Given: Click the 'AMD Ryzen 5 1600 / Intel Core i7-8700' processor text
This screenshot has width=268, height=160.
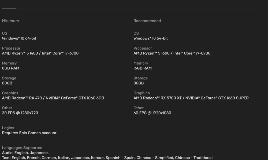Looking at the screenshot, I should pos(172,53).
